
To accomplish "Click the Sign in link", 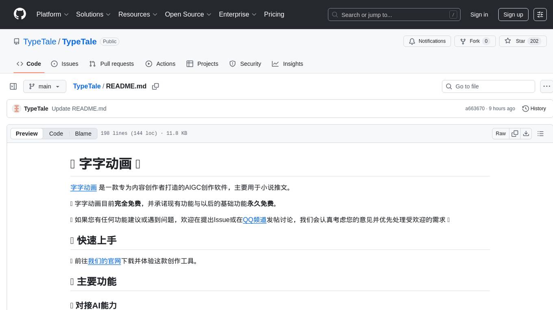I will [x=479, y=15].
